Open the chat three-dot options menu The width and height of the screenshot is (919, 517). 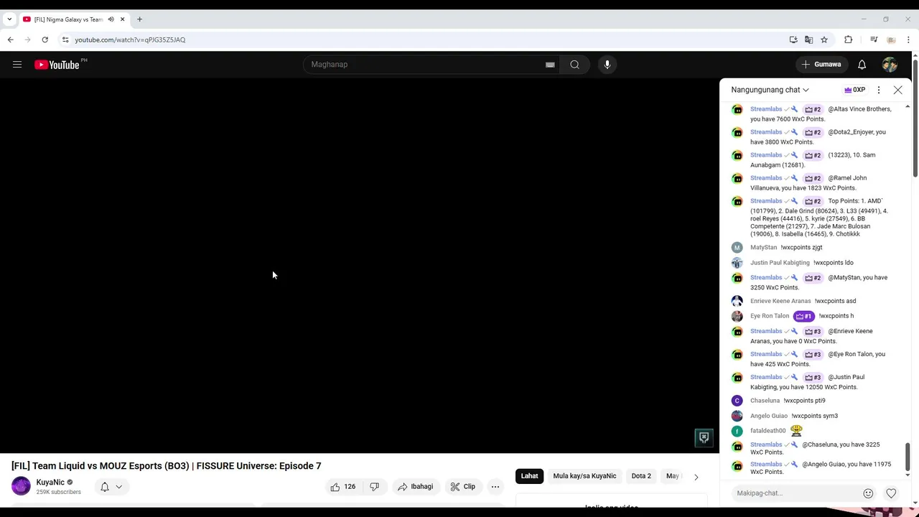point(879,90)
